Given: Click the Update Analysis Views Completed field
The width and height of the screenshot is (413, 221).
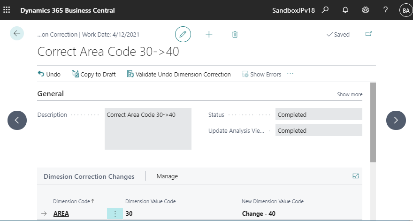Looking at the screenshot, I should (x=319, y=130).
